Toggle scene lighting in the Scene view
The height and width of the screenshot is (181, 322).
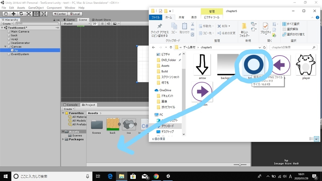[x=102, y=24]
